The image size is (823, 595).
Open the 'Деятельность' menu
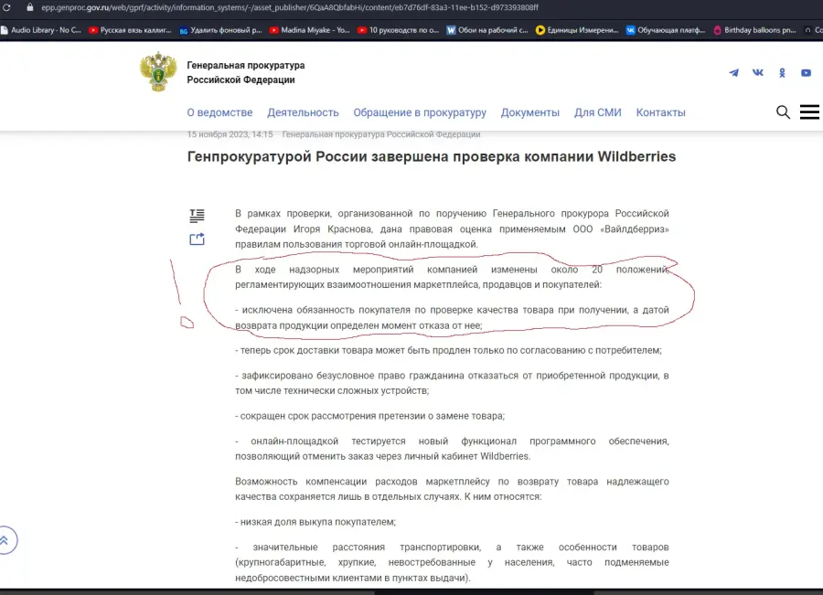click(x=303, y=112)
